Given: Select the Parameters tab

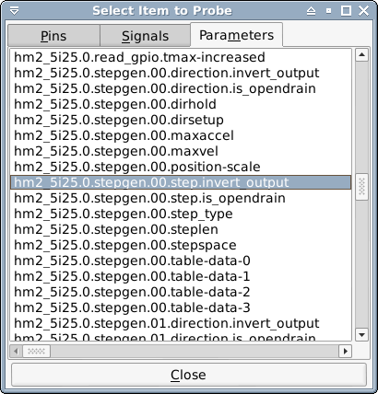Looking at the screenshot, I should [236, 35].
